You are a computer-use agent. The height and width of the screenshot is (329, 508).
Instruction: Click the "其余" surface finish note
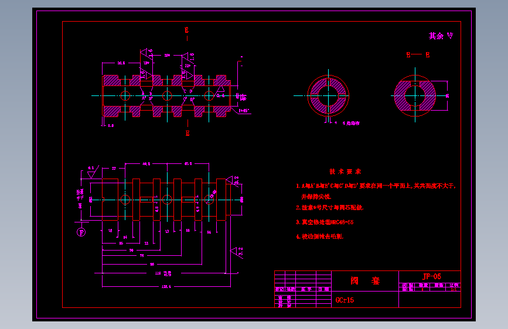tap(436, 36)
